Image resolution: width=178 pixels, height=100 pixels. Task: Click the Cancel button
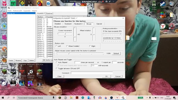pyautogui.click(x=118, y=76)
